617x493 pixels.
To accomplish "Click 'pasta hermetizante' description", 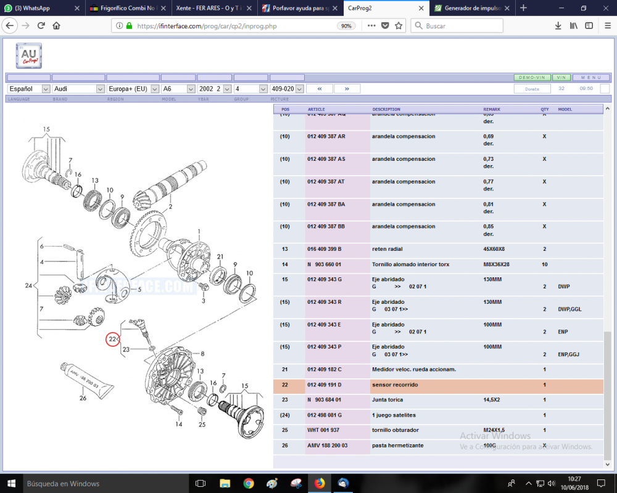I will [x=398, y=446].
